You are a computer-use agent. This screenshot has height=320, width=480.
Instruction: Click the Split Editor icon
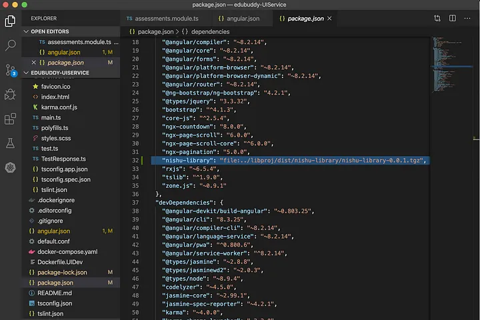(x=453, y=19)
